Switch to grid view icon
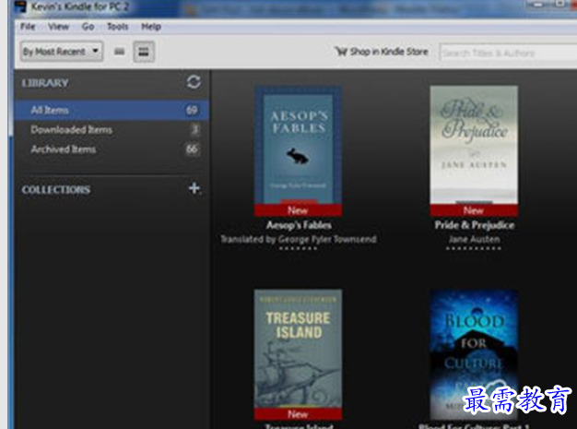Viewport: 577px width, 429px height. tap(144, 52)
